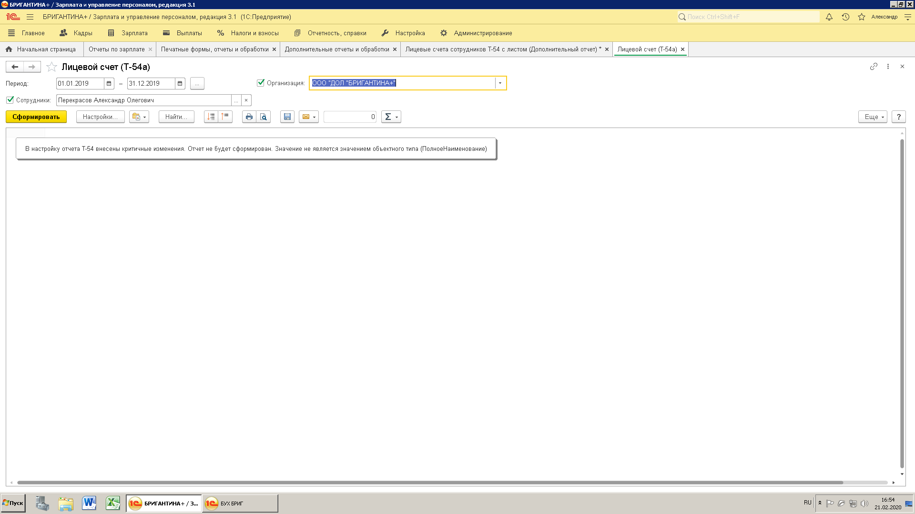Toggle the Сотрудники checkbox

click(10, 100)
